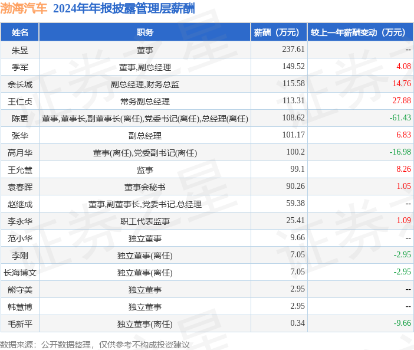This screenshot has height=350, width=414.
Task: Select the change value 1.05
Action: coord(404,187)
